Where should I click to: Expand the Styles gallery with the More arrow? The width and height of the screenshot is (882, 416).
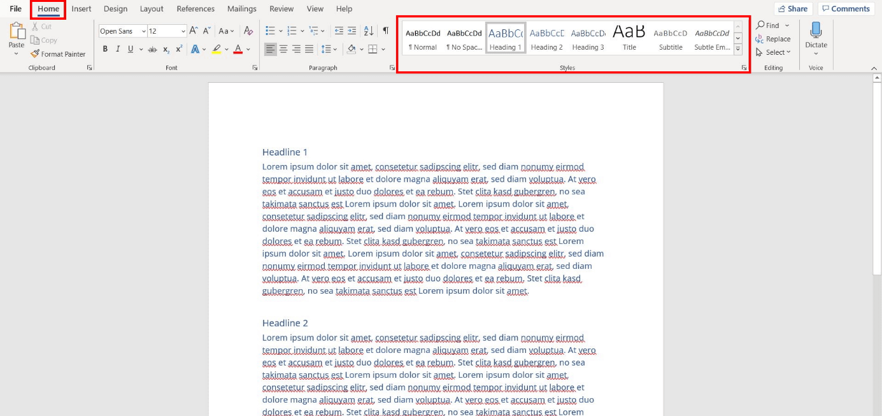(738, 48)
